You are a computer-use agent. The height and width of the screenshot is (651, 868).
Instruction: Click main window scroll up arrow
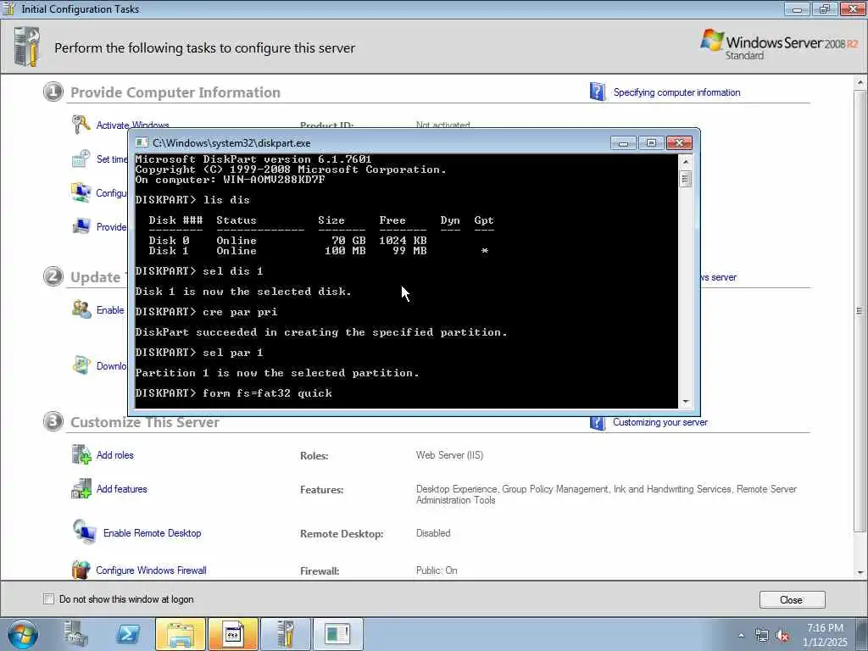pos(860,82)
